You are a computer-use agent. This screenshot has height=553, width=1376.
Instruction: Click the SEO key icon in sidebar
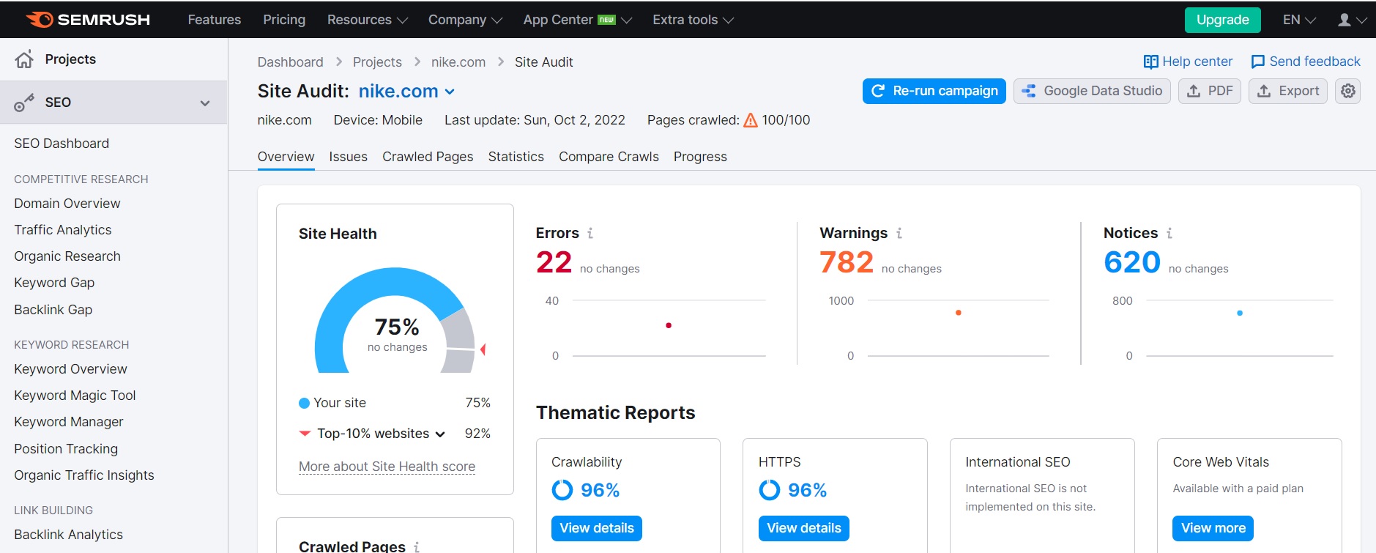pos(24,103)
